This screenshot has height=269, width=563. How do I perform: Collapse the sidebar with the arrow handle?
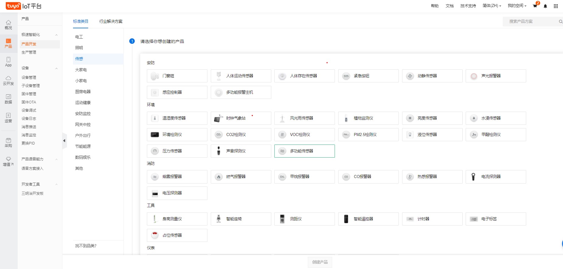[x=64, y=141]
